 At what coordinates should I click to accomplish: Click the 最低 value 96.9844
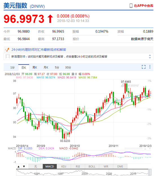[x=24, y=39]
